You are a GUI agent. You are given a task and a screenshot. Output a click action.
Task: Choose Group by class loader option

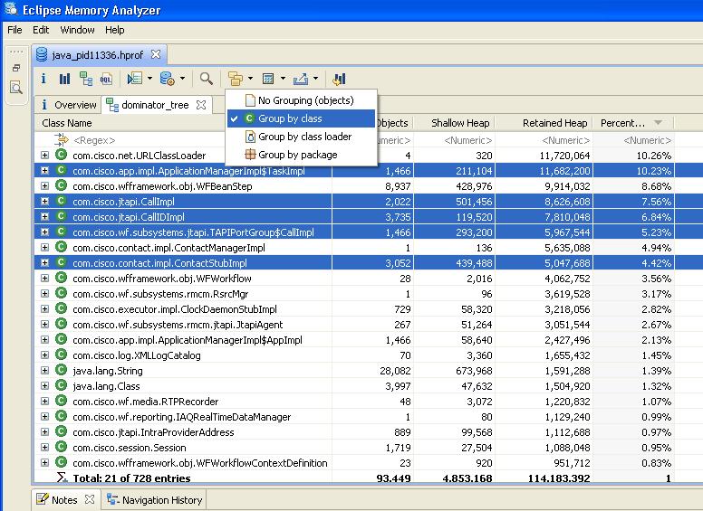(x=304, y=137)
